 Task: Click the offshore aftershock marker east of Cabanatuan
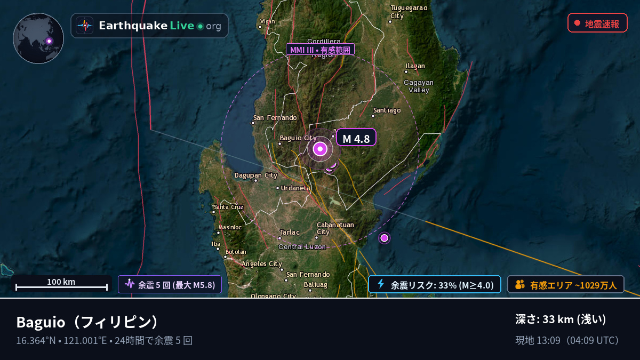(x=384, y=238)
